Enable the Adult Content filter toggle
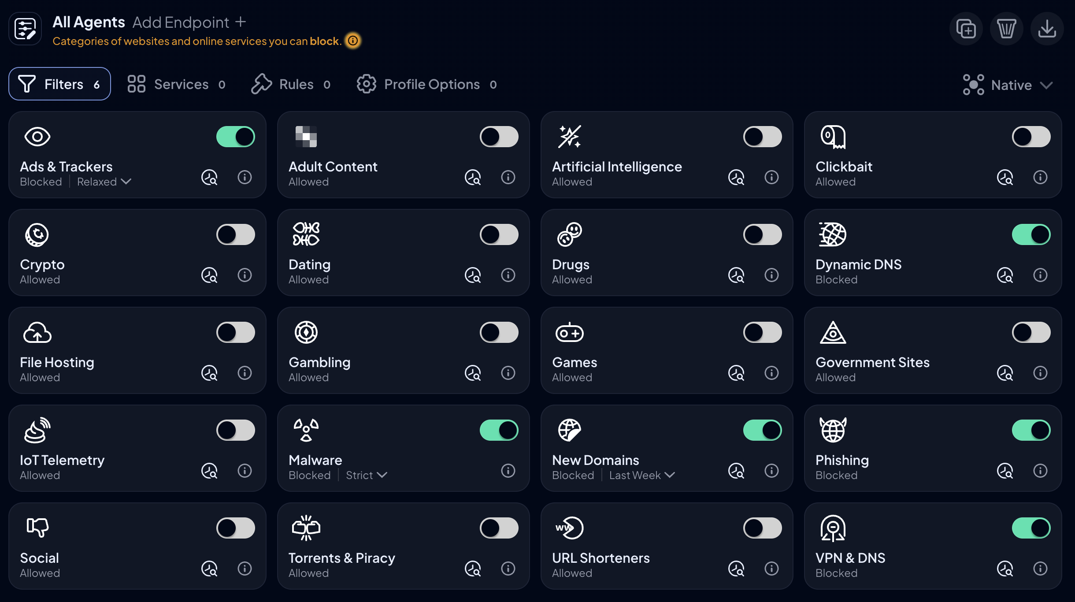Viewport: 1075px width, 602px height. click(x=499, y=137)
